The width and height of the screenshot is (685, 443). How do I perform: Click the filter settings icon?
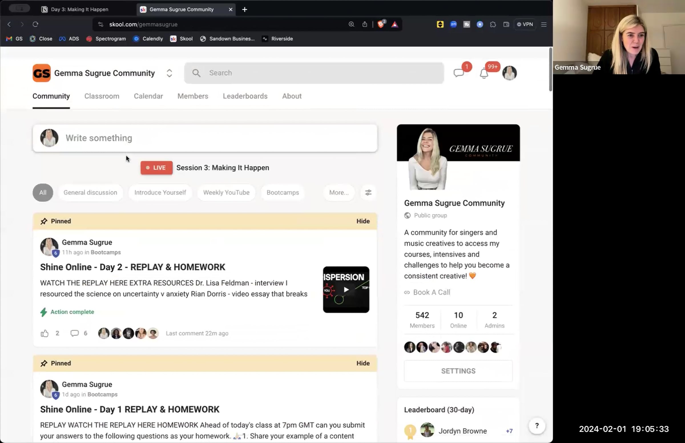[x=368, y=193]
